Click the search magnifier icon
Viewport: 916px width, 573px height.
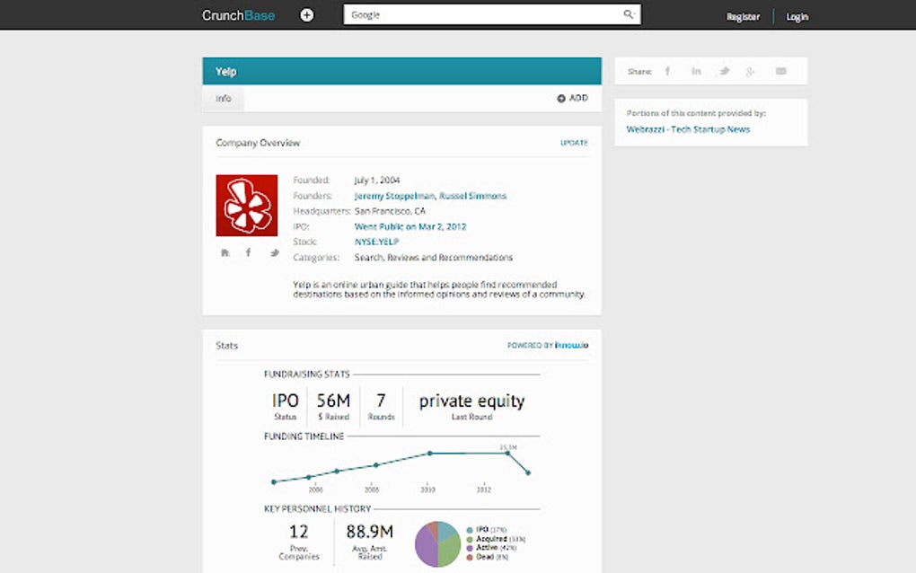(x=629, y=14)
